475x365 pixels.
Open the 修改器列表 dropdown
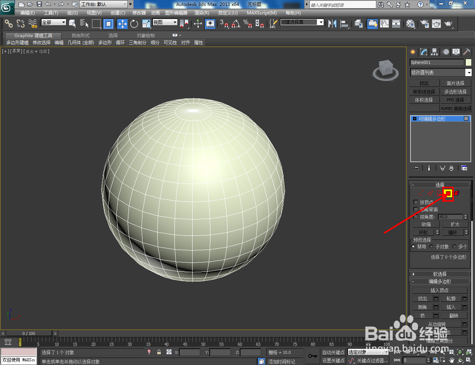[x=469, y=72]
